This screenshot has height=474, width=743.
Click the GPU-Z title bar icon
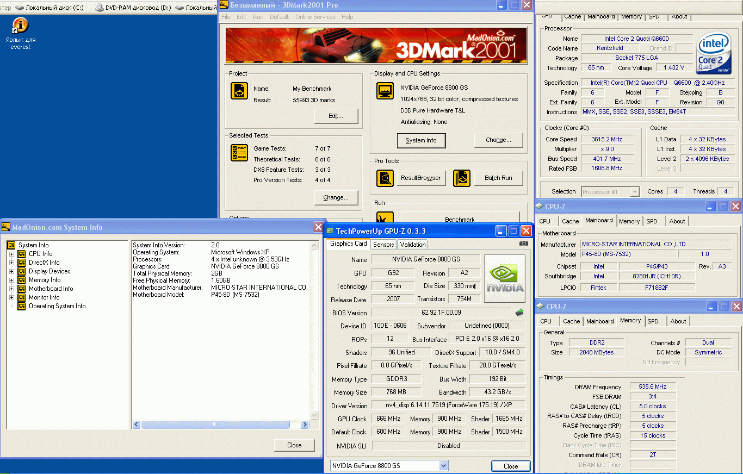tap(330, 231)
